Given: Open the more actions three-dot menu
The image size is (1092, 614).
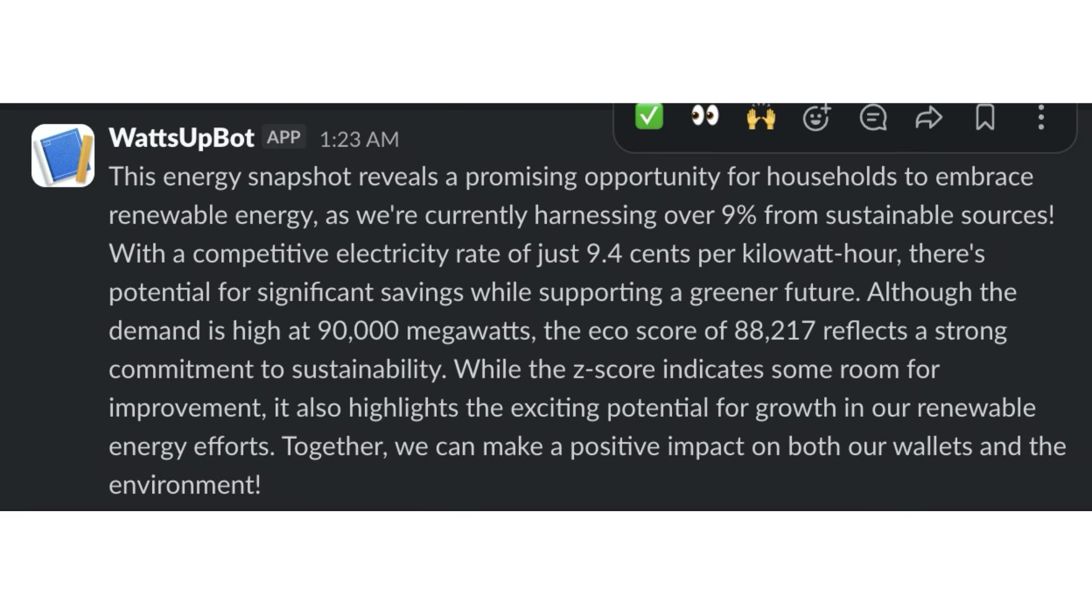Looking at the screenshot, I should (x=1041, y=118).
